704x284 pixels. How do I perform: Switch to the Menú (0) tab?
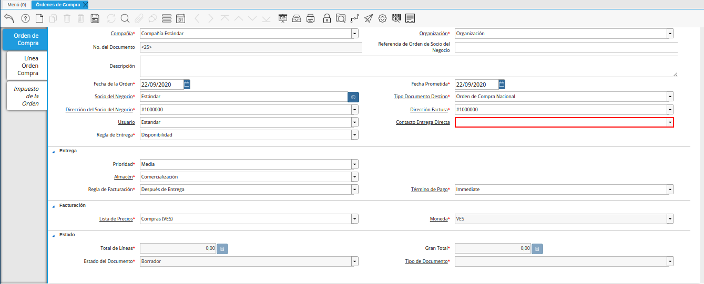[x=16, y=4]
